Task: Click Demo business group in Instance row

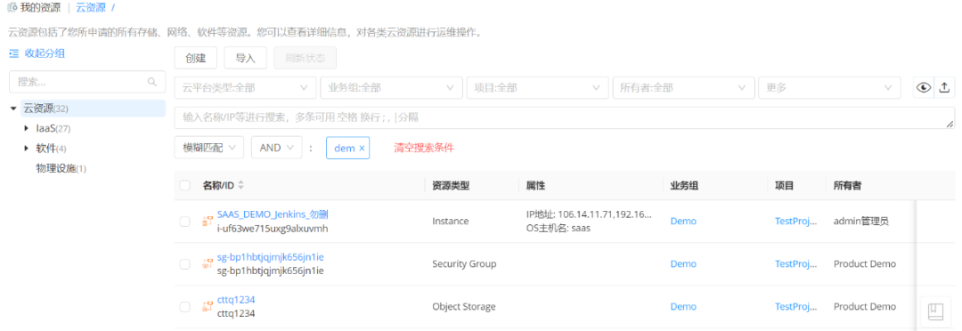Action: [683, 222]
